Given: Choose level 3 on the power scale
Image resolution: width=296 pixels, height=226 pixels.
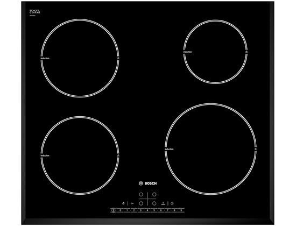Looking at the screenshot, I should coord(140,210).
